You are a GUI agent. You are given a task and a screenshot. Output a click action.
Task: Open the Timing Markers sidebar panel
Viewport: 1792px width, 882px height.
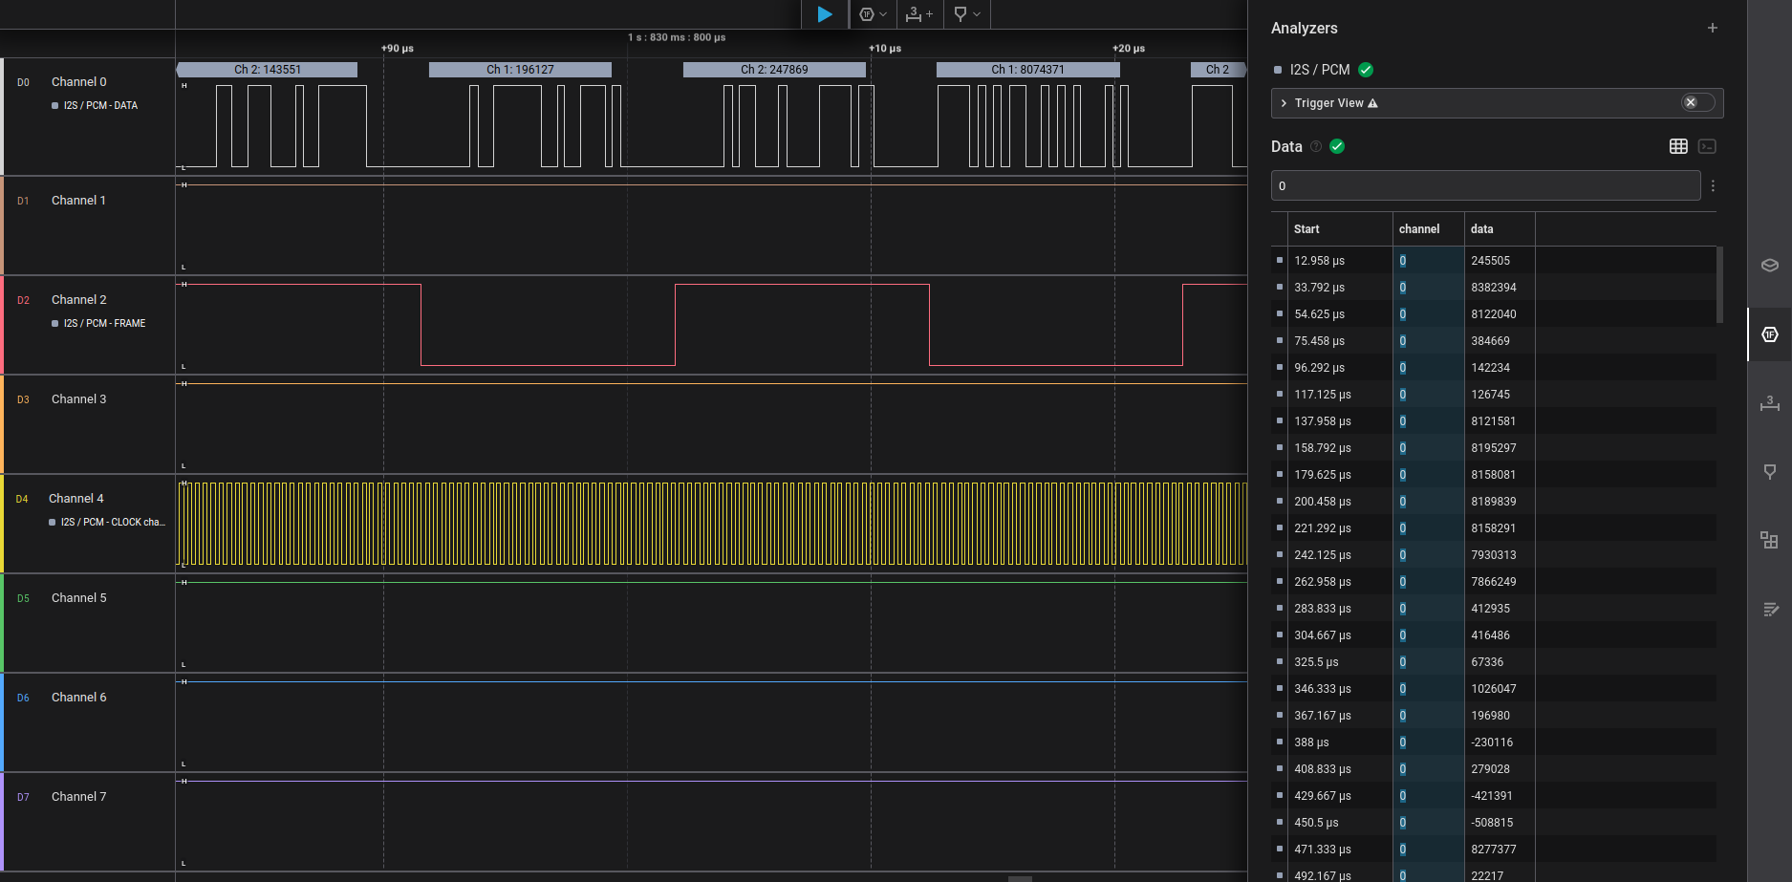pyautogui.click(x=1770, y=471)
